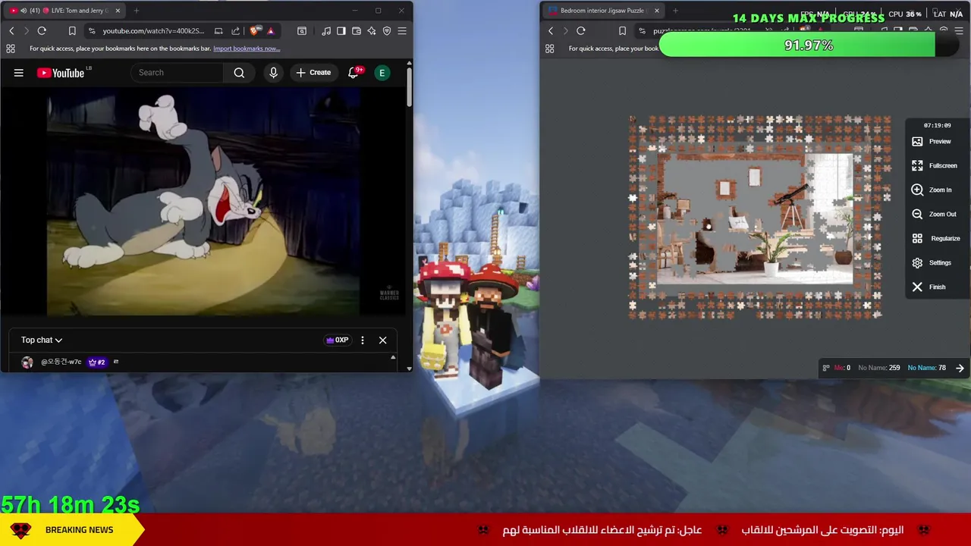This screenshot has height=546, width=971.
Task: Open YouTube notifications bell
Action: point(354,73)
